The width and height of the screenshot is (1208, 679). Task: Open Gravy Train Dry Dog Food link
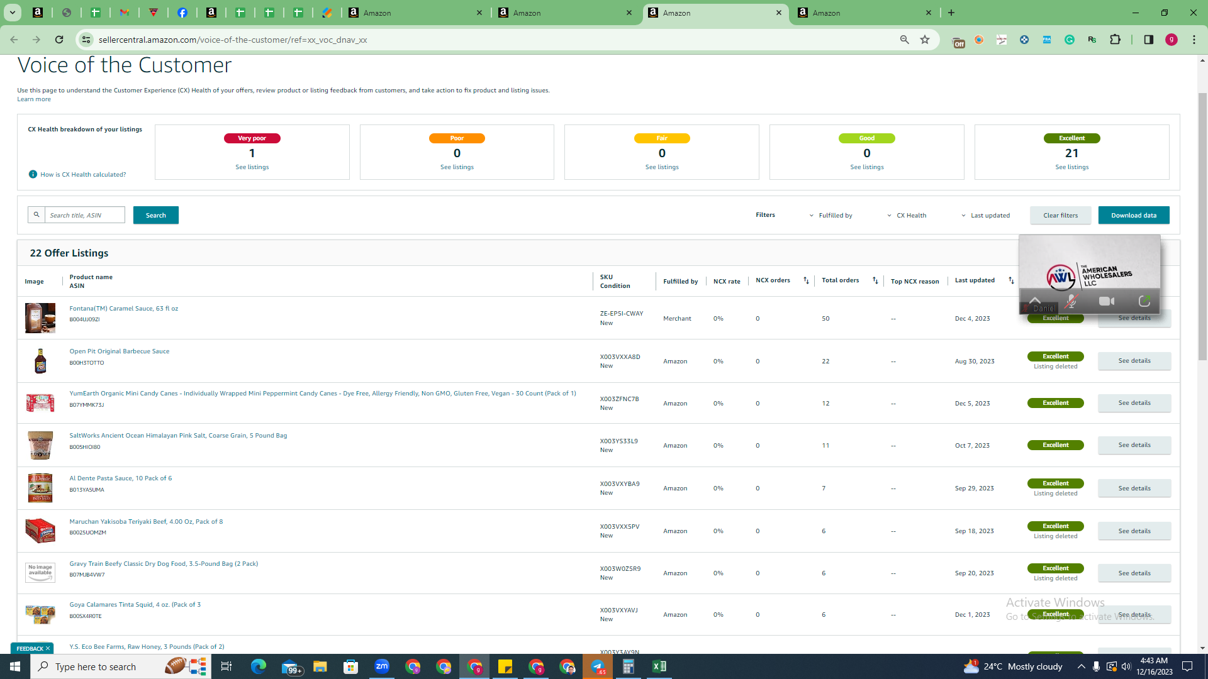tap(164, 564)
